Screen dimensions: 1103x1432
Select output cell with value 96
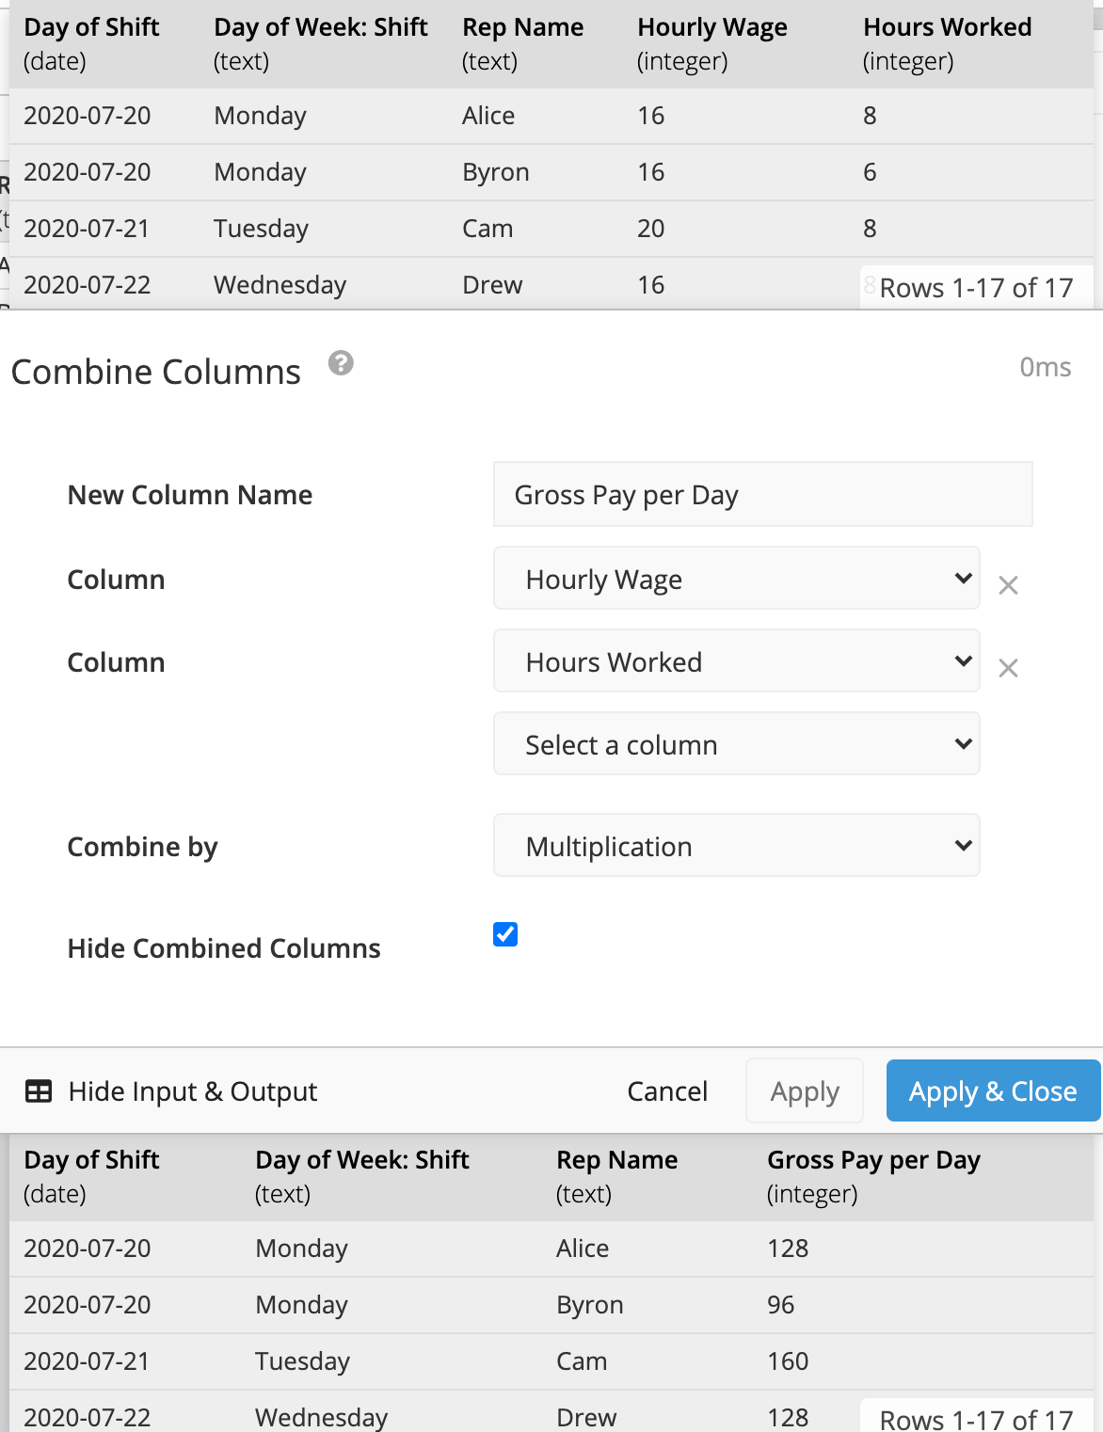click(x=781, y=1305)
